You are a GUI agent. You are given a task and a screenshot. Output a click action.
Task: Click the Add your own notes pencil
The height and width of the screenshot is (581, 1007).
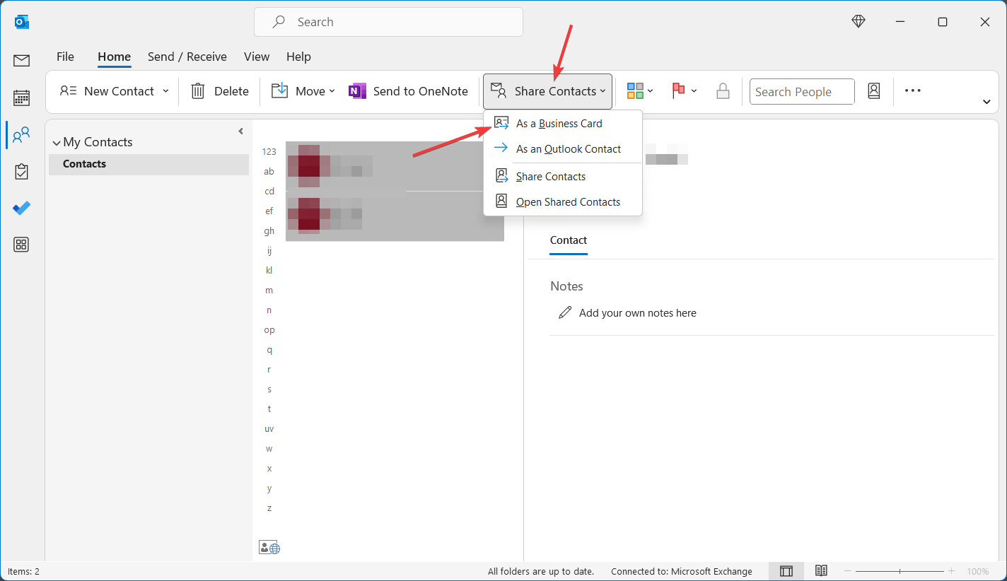[565, 312]
